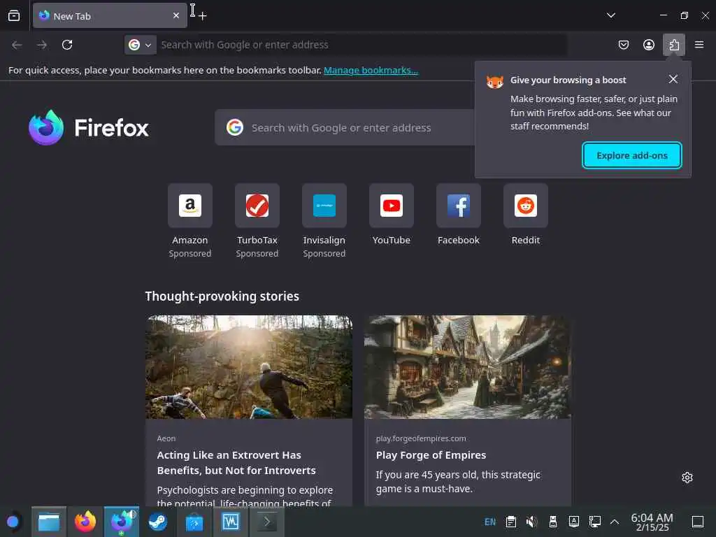Viewport: 716px width, 537px height.
Task: Open the clipboard tray icon
Action: 511,522
